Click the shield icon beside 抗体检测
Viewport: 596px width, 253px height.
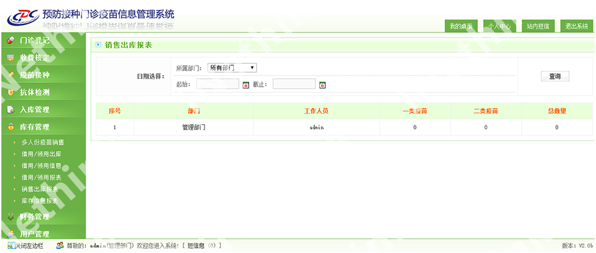pos(11,93)
